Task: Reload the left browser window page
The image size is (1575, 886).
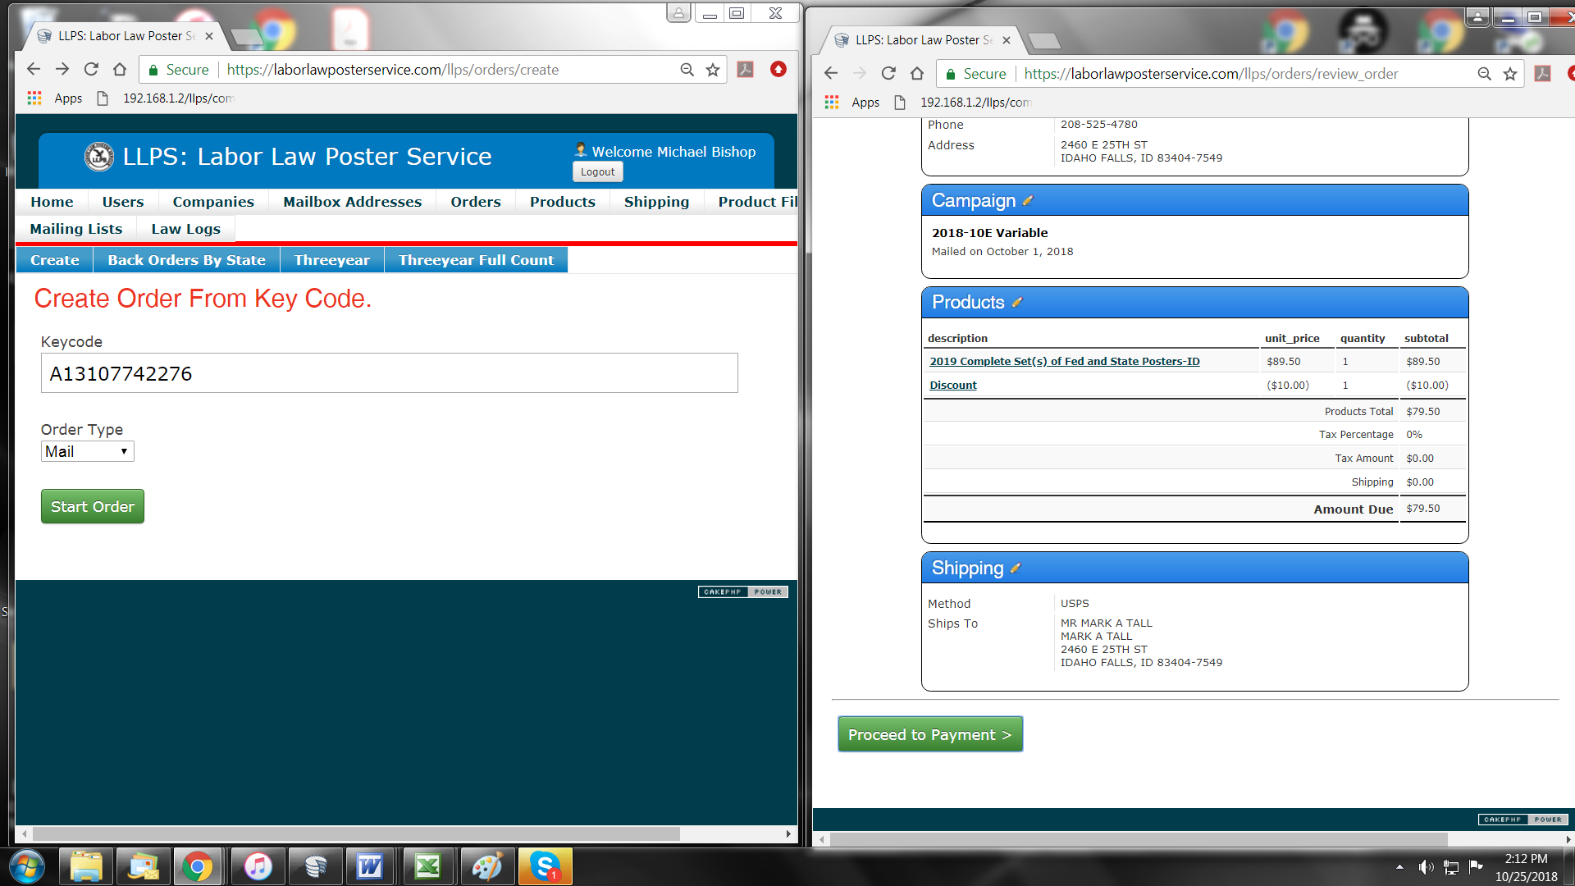Action: point(91,70)
